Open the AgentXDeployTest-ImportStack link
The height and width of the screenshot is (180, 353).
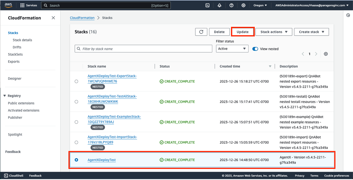pos(112,140)
